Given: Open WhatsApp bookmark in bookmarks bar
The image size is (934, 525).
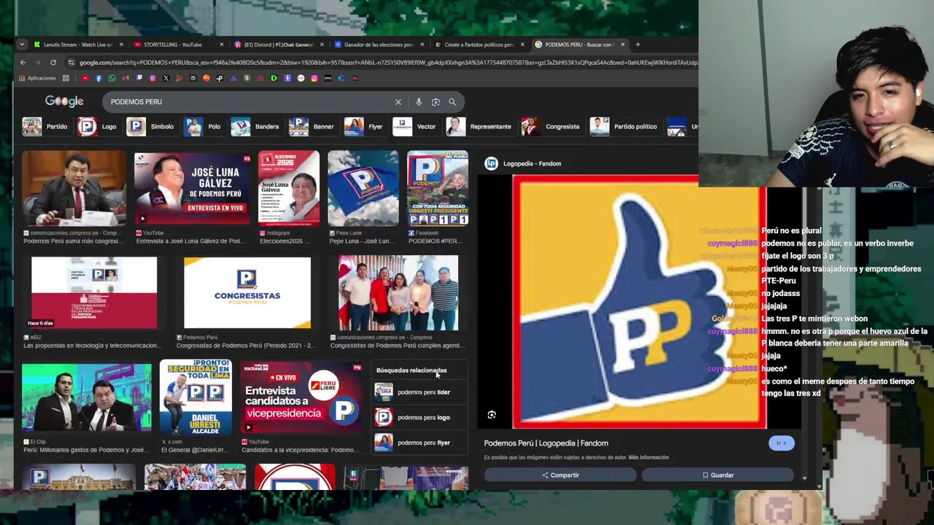Looking at the screenshot, I should click(112, 78).
